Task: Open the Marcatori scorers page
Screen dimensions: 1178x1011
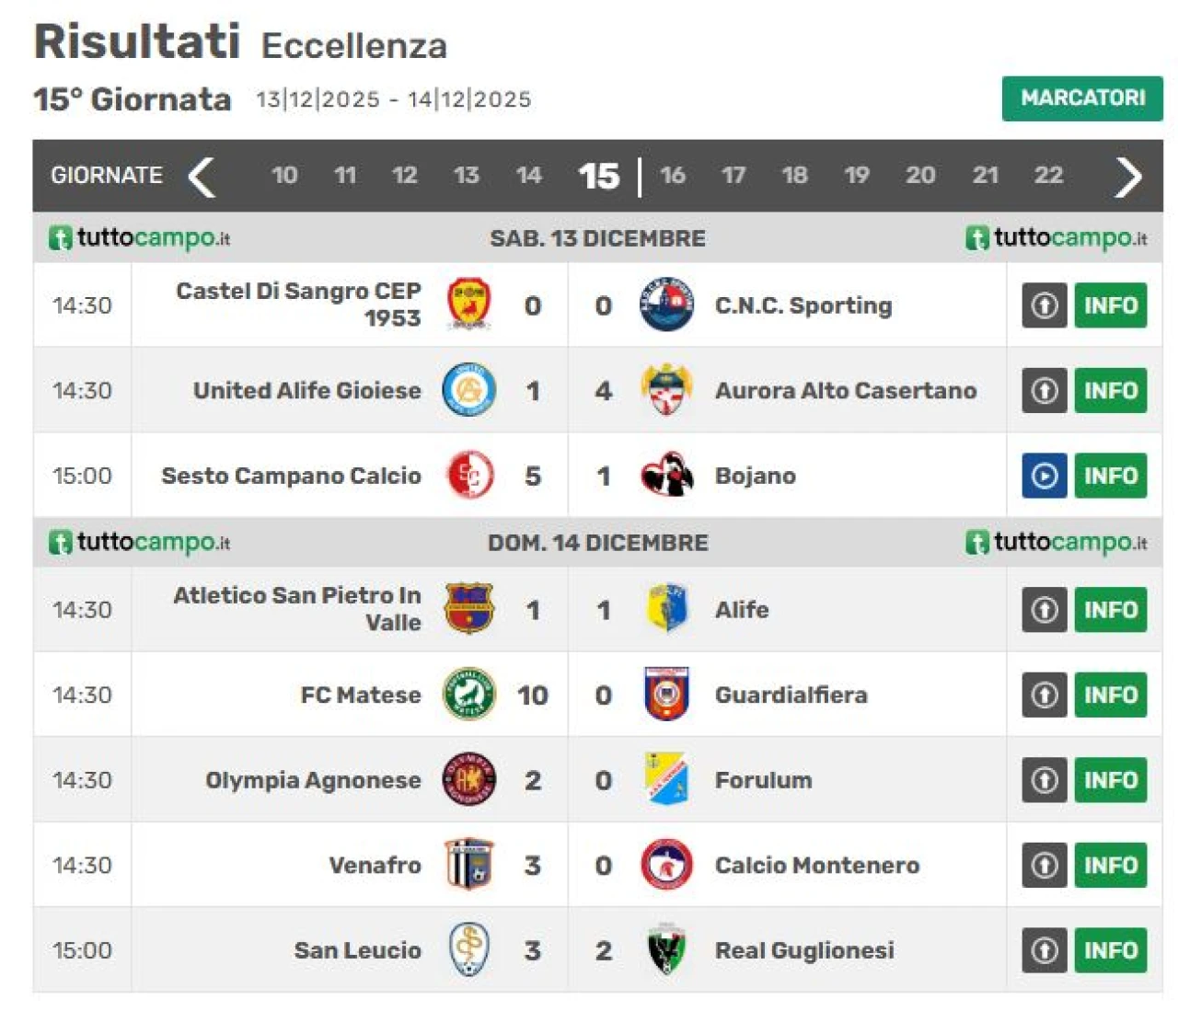Action: click(1082, 98)
